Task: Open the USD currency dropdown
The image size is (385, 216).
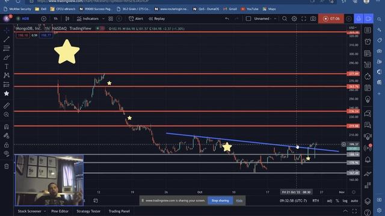Action: point(353,28)
